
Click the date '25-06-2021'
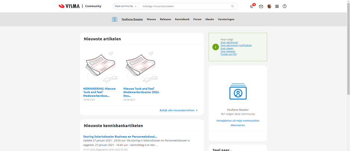tap(129, 100)
